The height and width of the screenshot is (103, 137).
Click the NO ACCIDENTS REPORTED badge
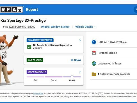click(x=40, y=40)
